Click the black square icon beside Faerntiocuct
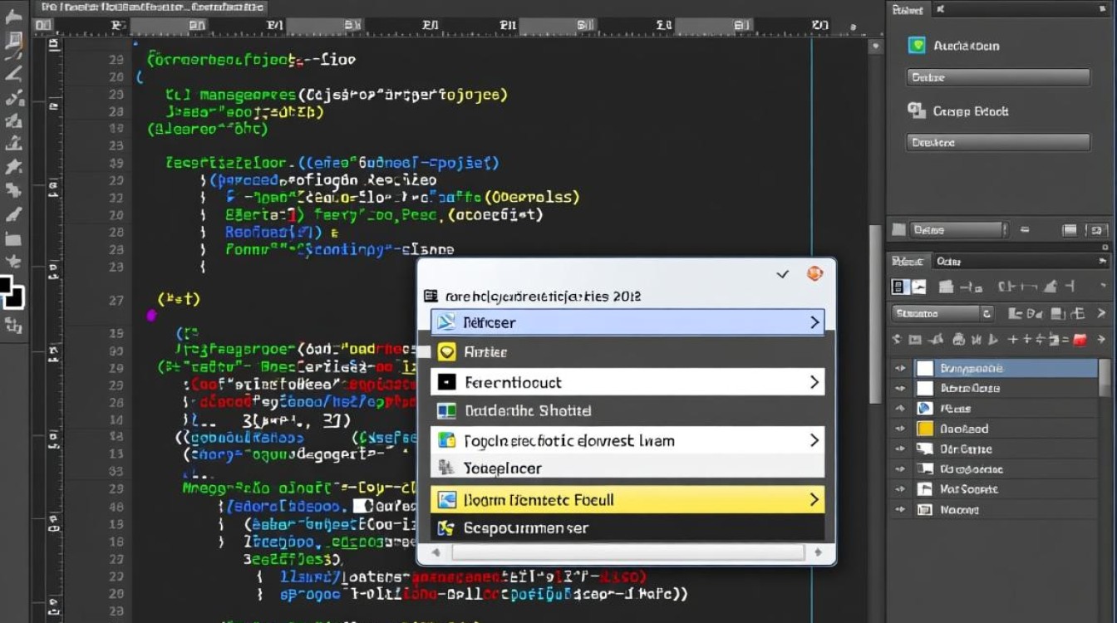The width and height of the screenshot is (1117, 623). 446,382
